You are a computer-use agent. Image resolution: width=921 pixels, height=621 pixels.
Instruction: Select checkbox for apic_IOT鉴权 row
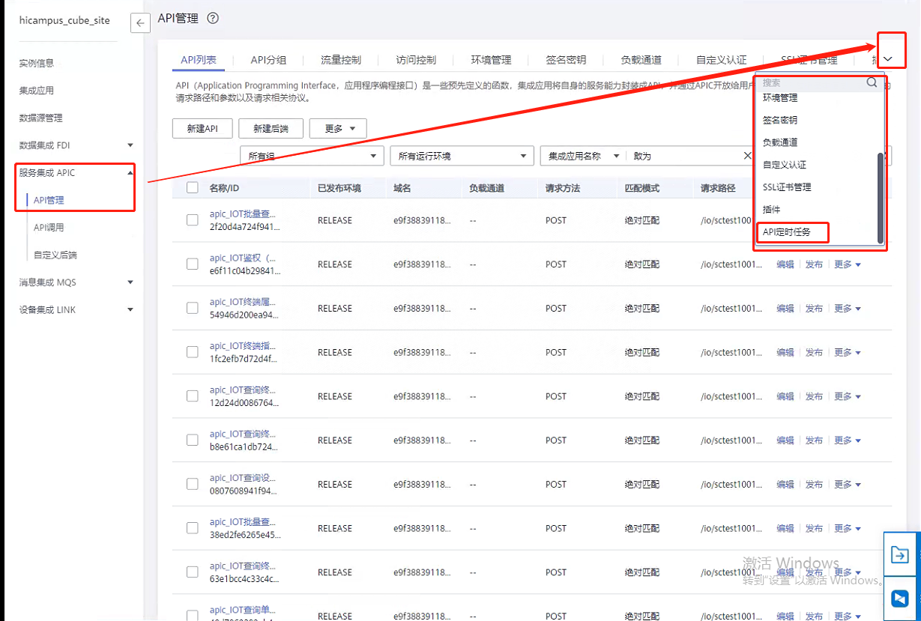[193, 264]
